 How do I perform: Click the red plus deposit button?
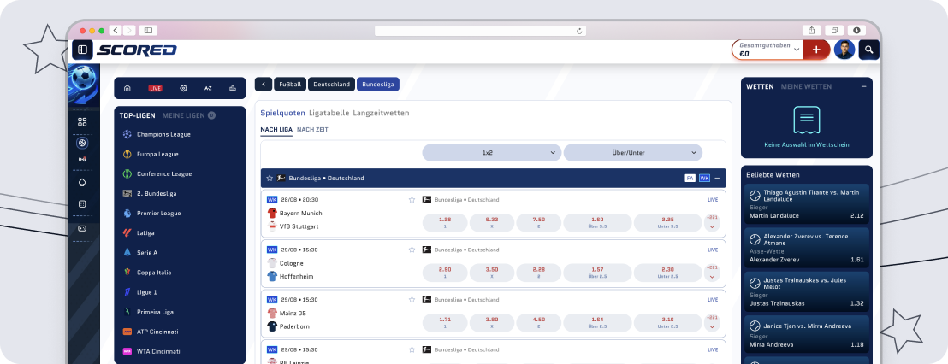click(x=816, y=50)
